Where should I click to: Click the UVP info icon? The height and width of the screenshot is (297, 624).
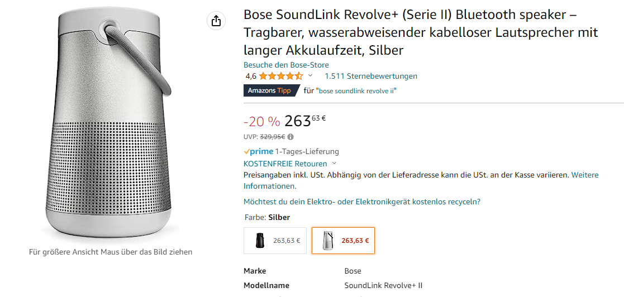pos(290,137)
